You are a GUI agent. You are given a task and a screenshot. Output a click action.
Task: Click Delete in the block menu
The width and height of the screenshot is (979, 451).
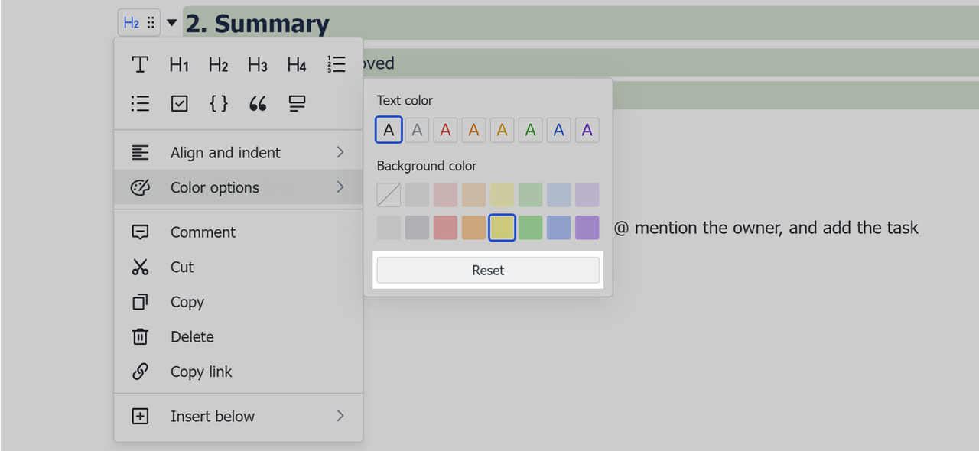point(192,337)
